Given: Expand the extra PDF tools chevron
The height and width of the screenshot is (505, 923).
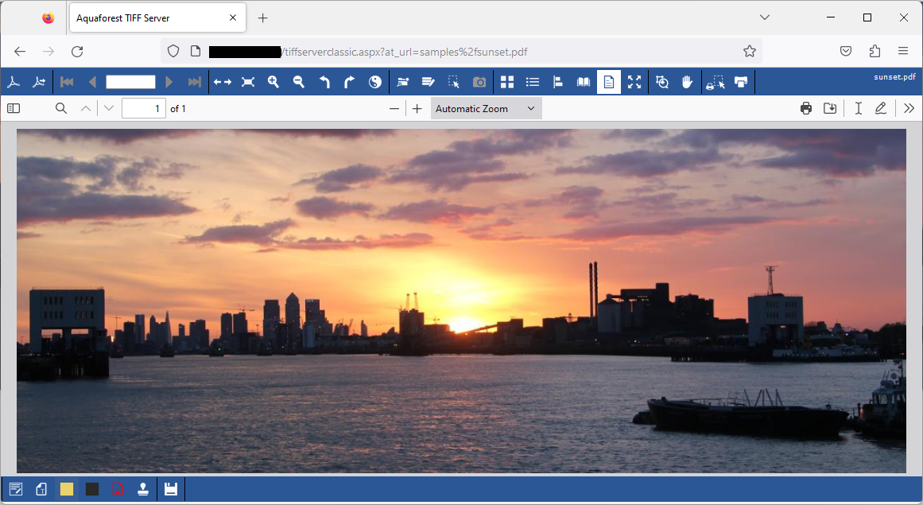Looking at the screenshot, I should pos(909,108).
